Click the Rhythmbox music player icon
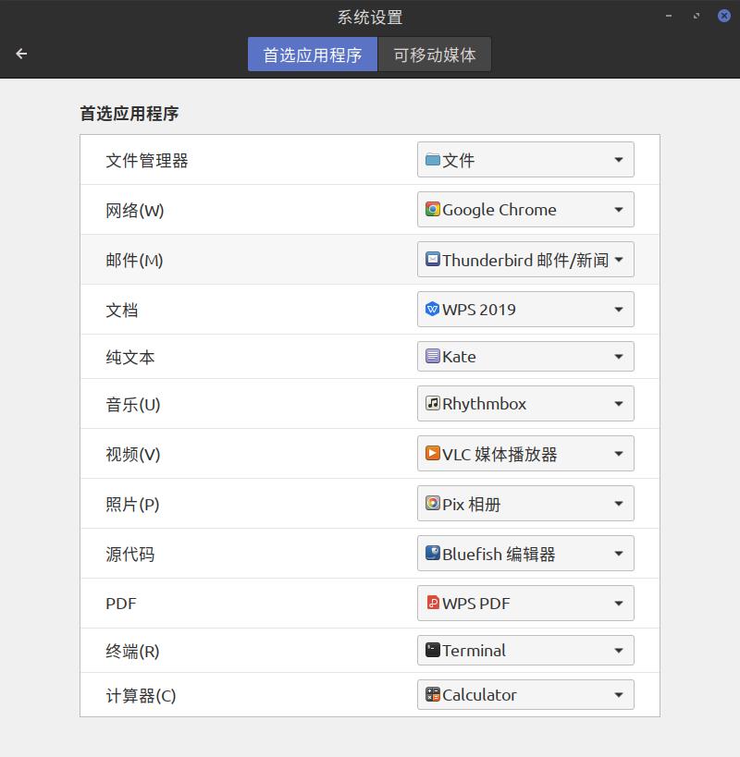740x757 pixels. click(x=432, y=403)
